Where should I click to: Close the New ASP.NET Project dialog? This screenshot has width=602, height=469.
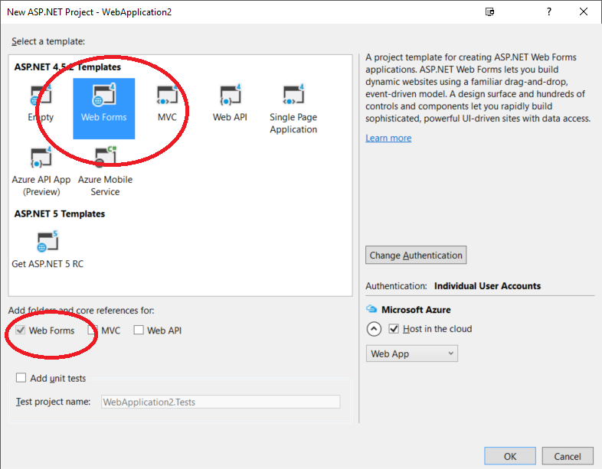point(584,12)
